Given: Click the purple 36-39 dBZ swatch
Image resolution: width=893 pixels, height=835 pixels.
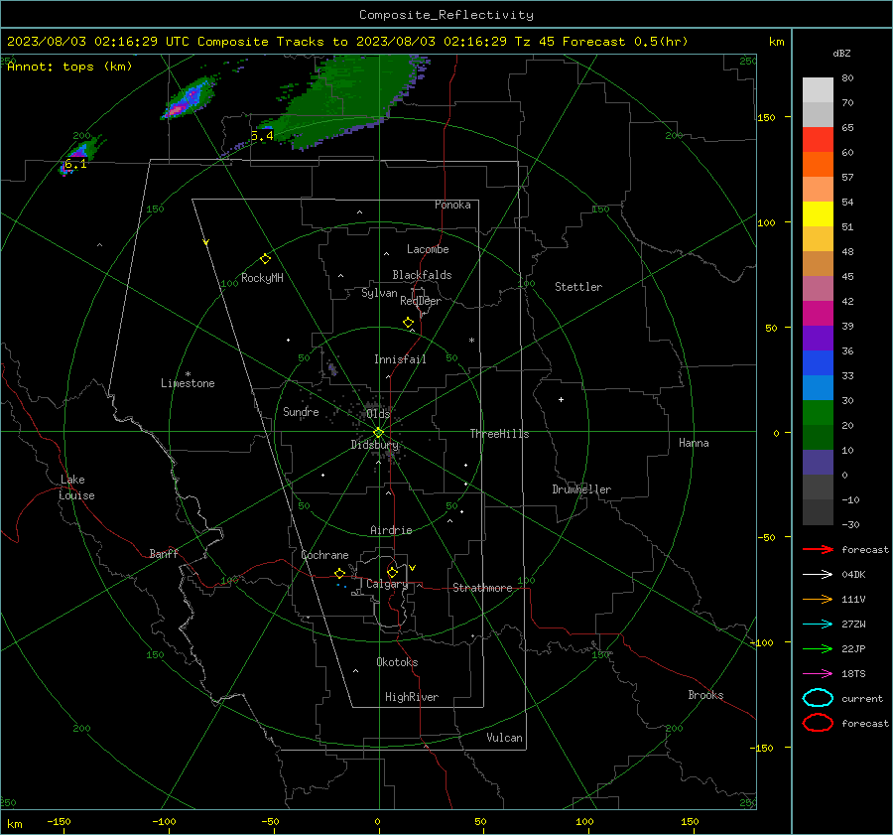Looking at the screenshot, I should (818, 338).
